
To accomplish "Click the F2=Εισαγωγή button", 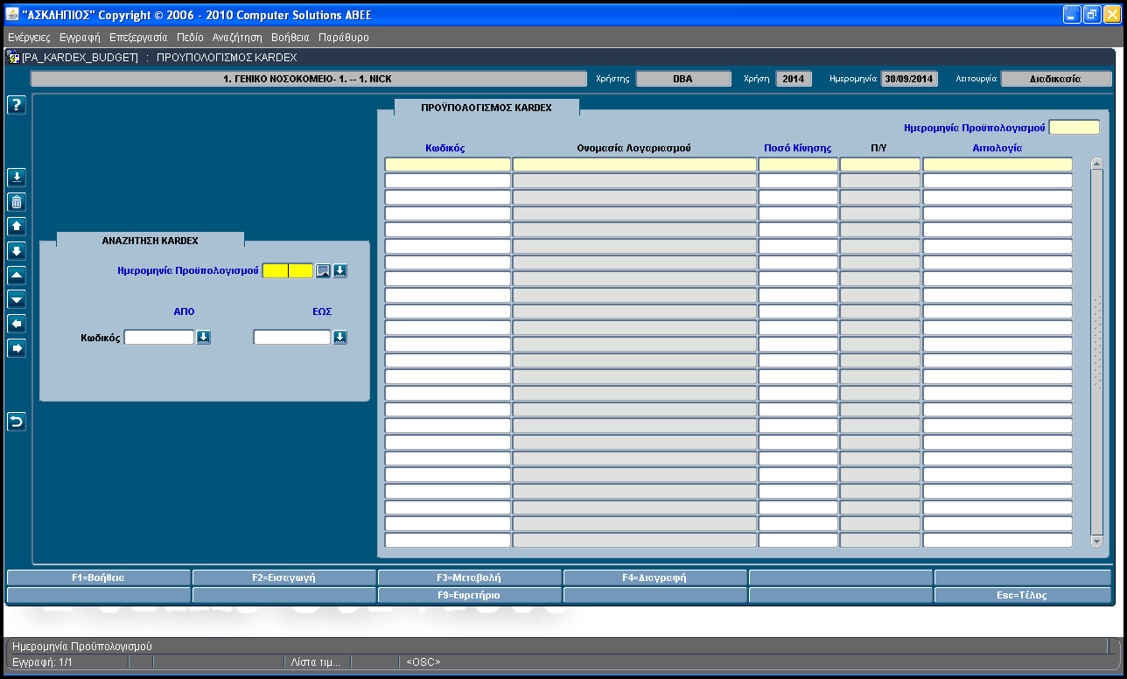I will pyautogui.click(x=283, y=577).
